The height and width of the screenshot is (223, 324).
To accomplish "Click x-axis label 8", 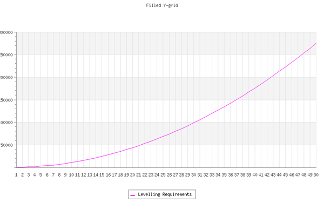I will 59,175.
